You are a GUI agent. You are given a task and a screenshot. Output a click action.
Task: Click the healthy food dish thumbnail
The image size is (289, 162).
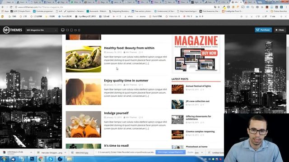84,59
